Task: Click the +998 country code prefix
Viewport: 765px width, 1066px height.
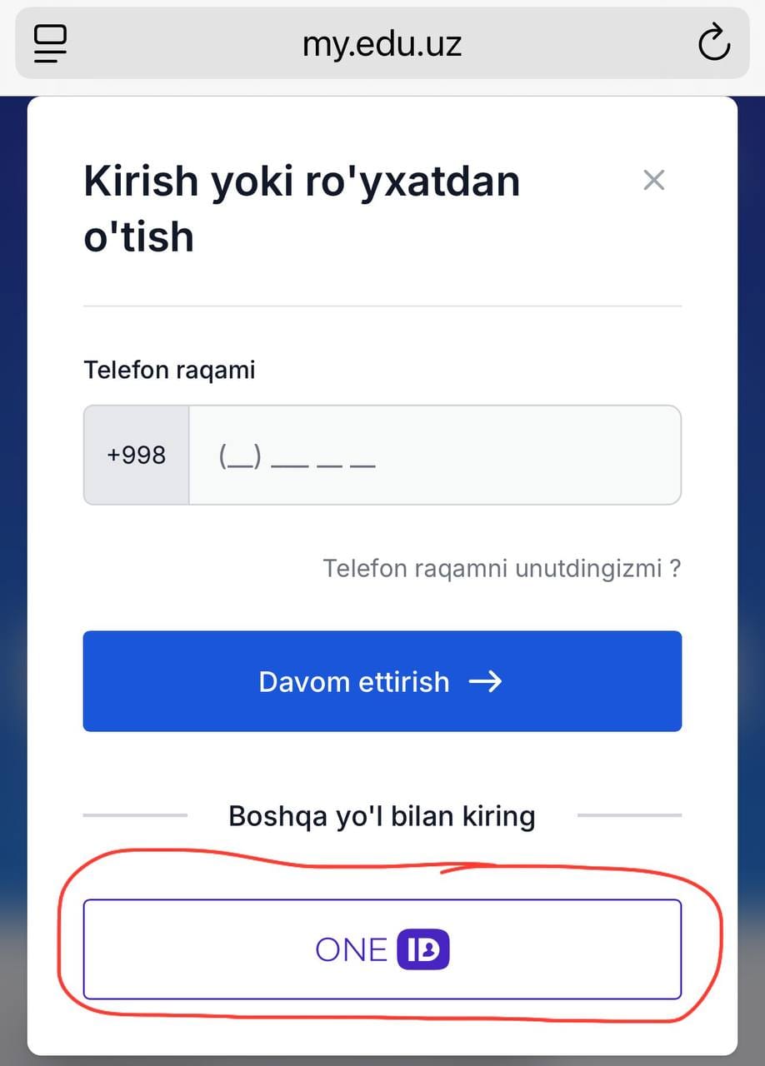Action: (x=137, y=455)
